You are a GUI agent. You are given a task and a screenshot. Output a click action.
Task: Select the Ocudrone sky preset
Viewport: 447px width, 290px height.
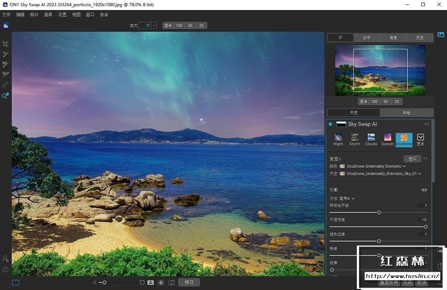point(404,140)
